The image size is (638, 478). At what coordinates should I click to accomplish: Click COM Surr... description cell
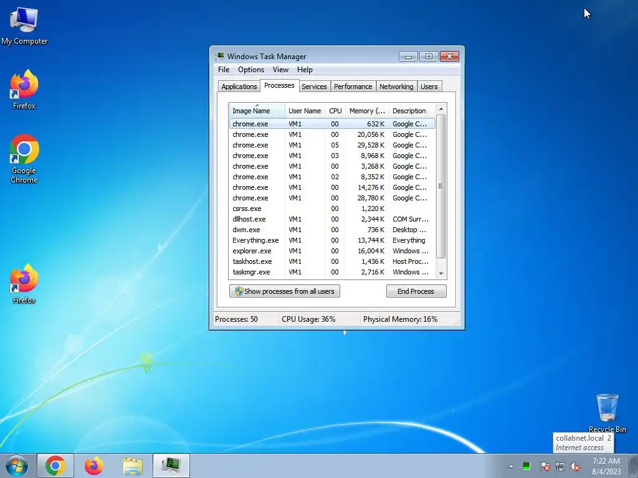(x=411, y=218)
